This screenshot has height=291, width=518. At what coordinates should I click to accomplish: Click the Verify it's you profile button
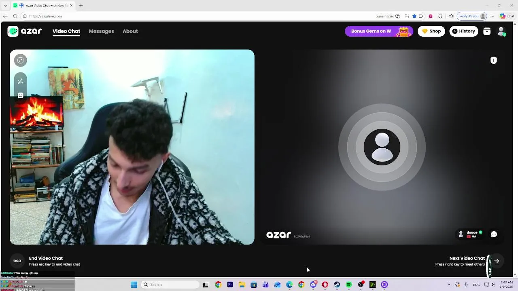472,16
